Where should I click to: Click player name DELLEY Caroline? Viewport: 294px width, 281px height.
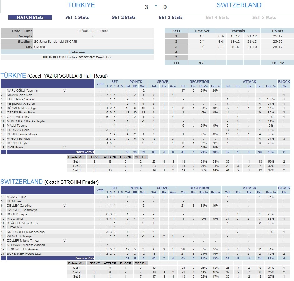click(19, 206)
